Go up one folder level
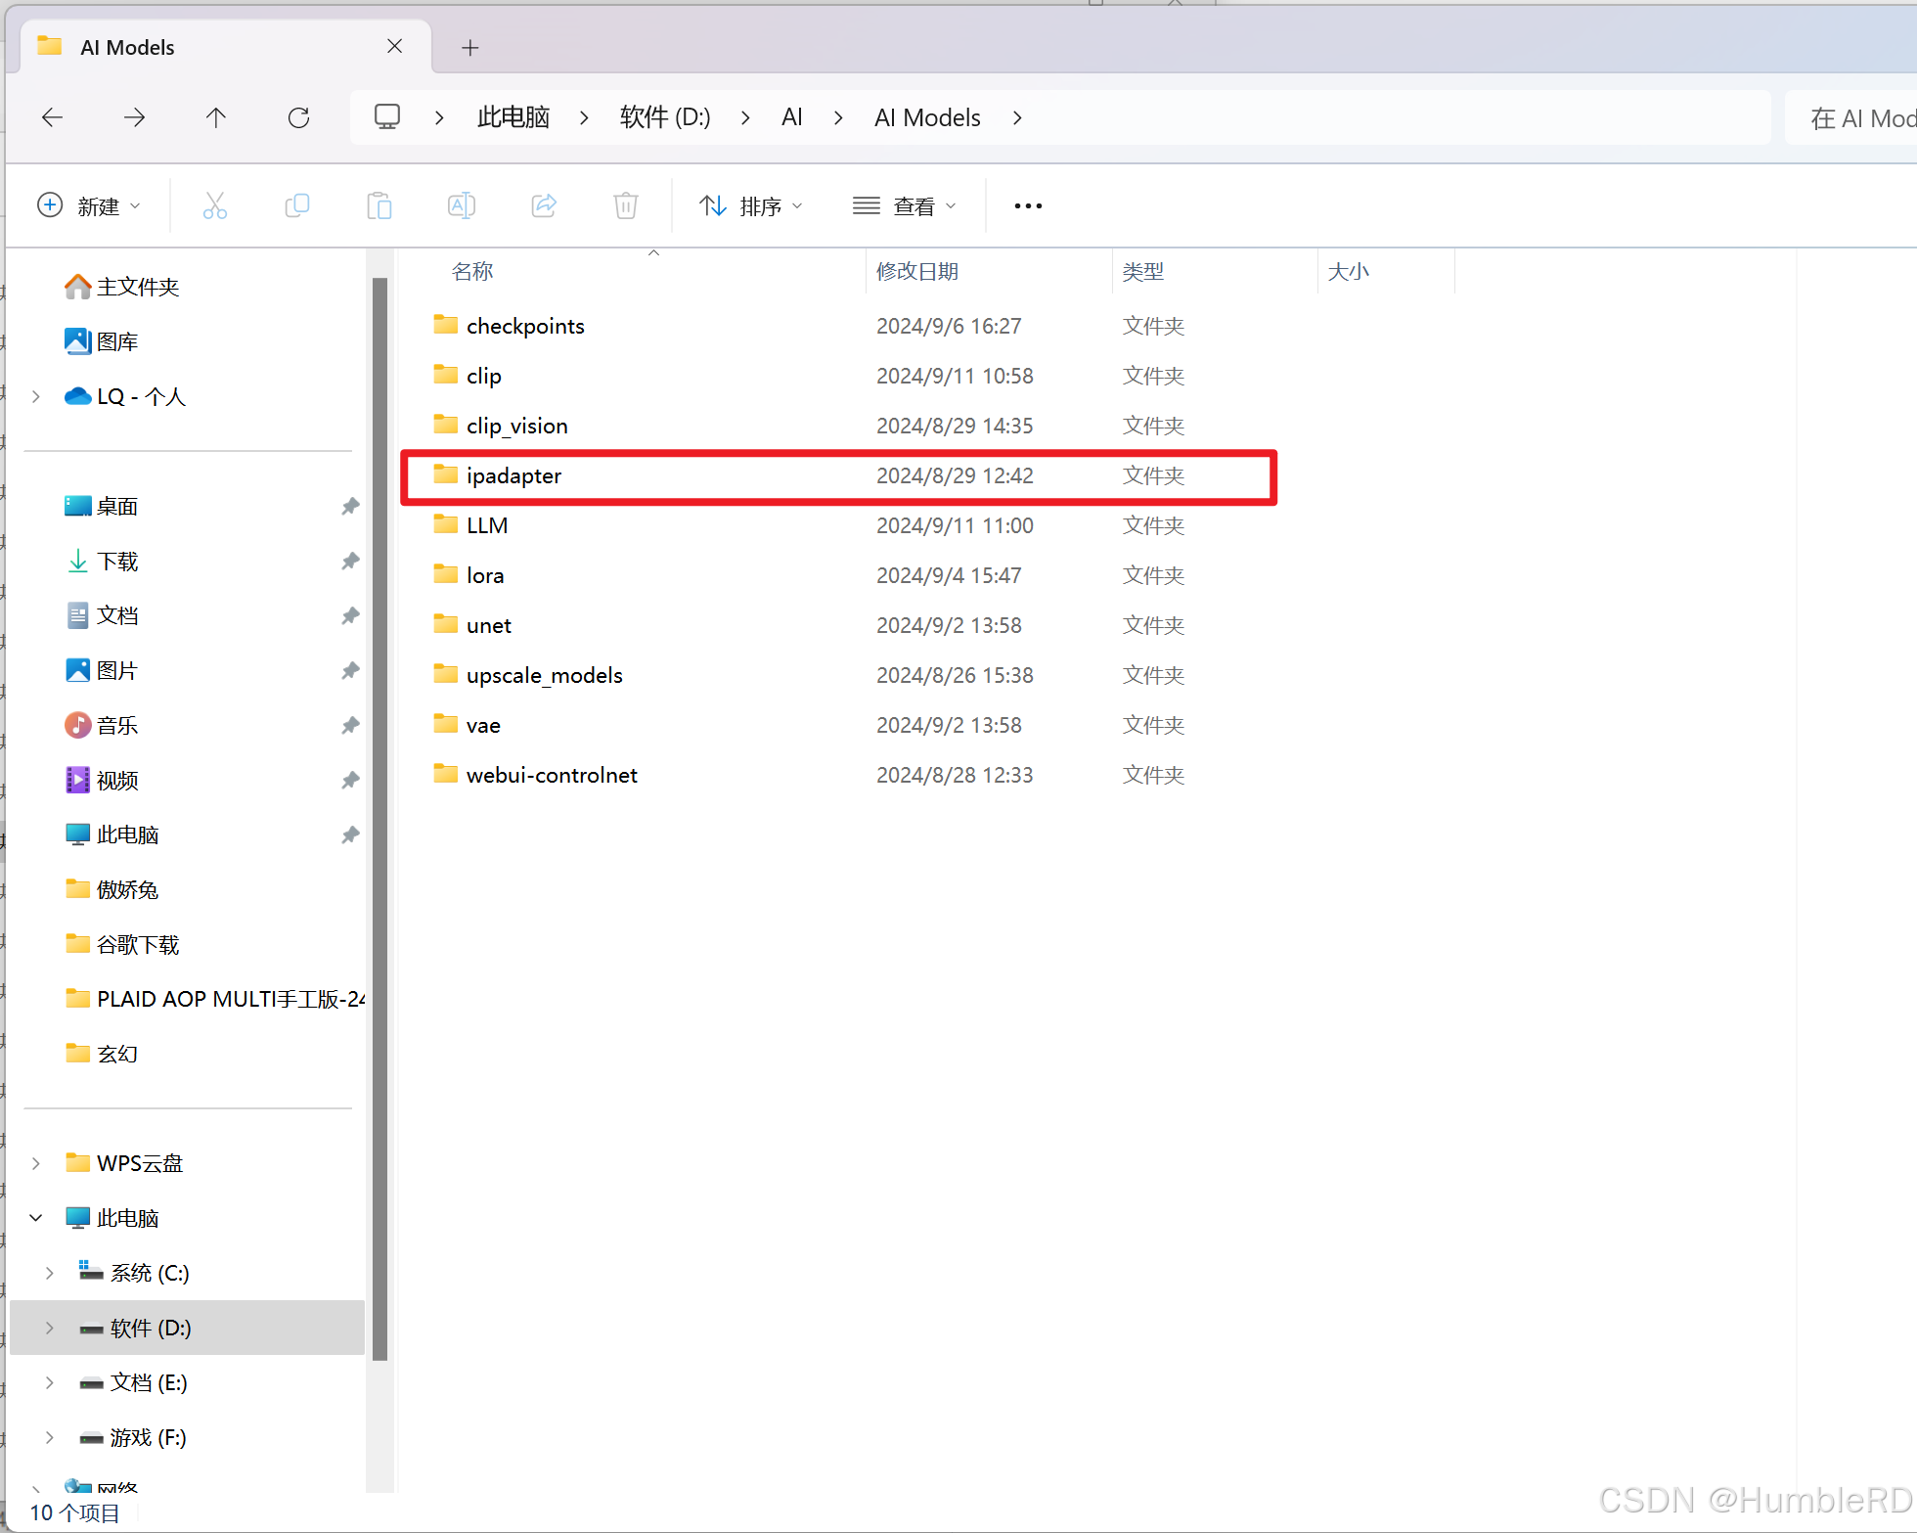The image size is (1917, 1533). click(x=216, y=117)
